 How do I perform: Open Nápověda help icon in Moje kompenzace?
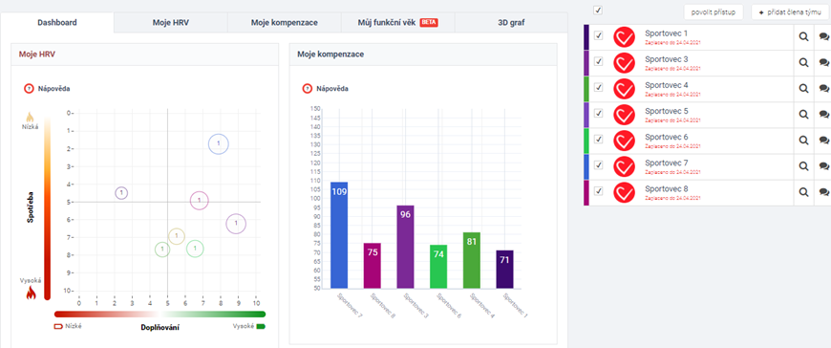coord(308,89)
